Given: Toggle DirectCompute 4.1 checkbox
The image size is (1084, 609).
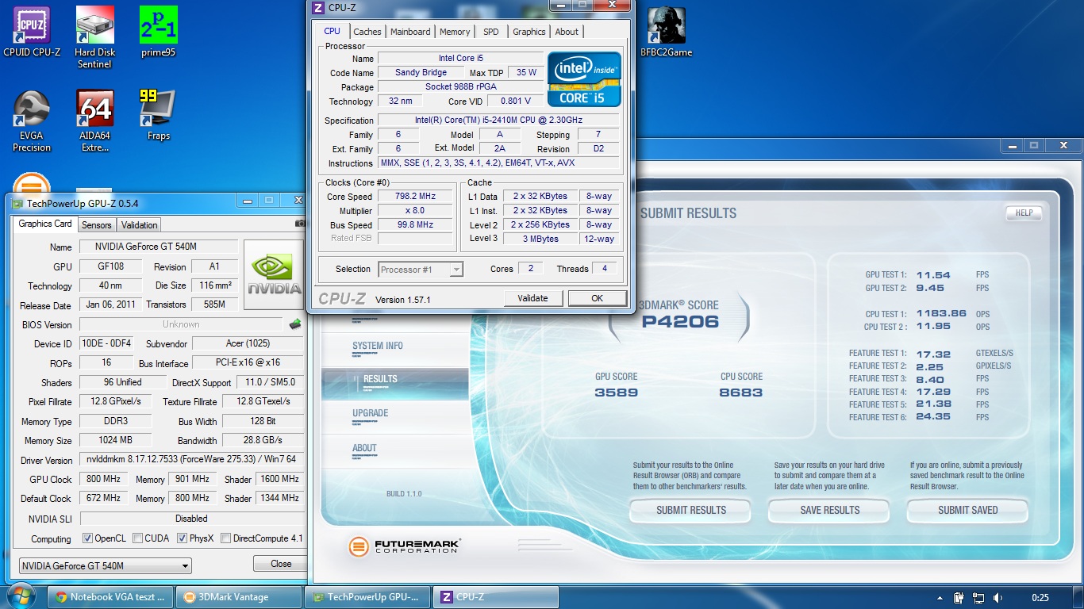Looking at the screenshot, I should click(x=225, y=538).
